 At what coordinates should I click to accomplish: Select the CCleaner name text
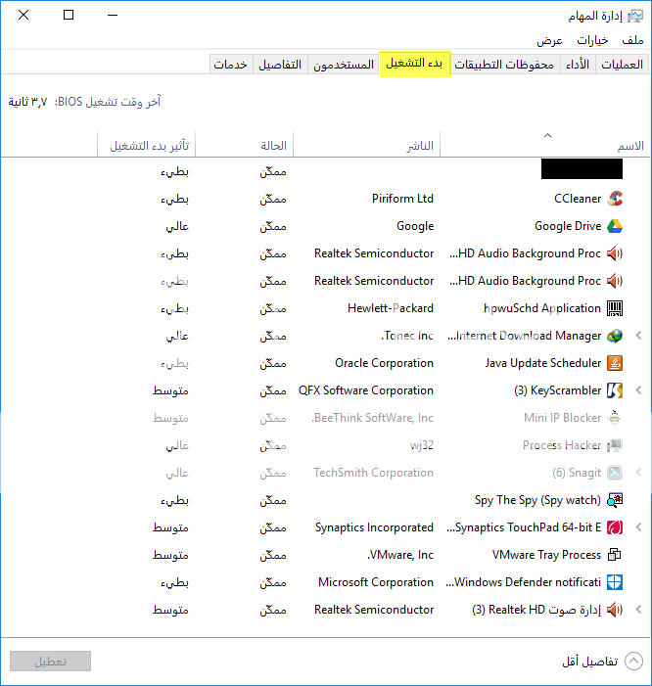coord(578,199)
